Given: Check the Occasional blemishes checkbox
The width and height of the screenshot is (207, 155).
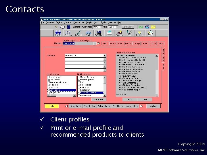Looking at the screenshot, I should (x=49, y=82).
